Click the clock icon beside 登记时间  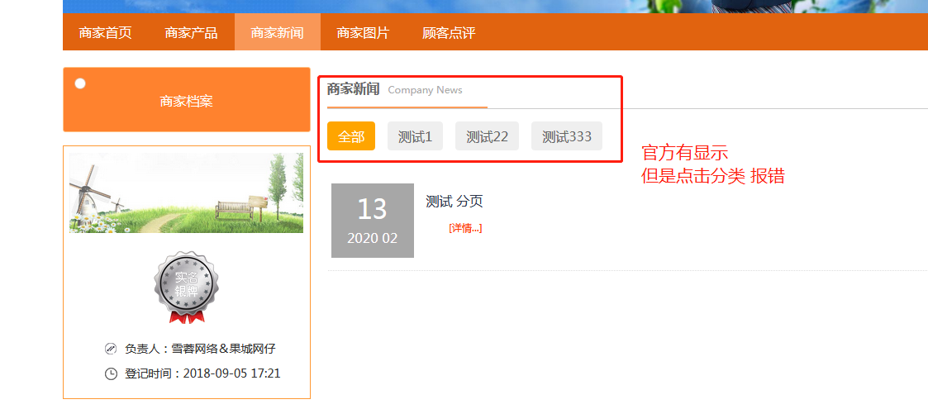click(111, 373)
